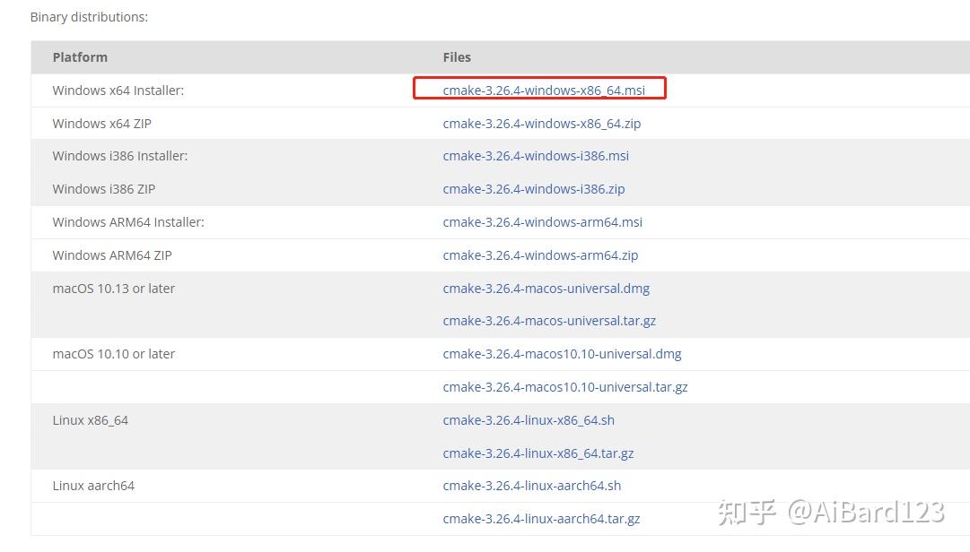Image resolution: width=970 pixels, height=552 pixels.
Task: Select the 'Linux aarch64' platform label
Action: click(93, 486)
